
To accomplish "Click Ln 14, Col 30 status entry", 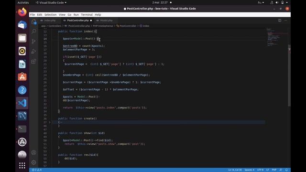I will click(x=235, y=170).
